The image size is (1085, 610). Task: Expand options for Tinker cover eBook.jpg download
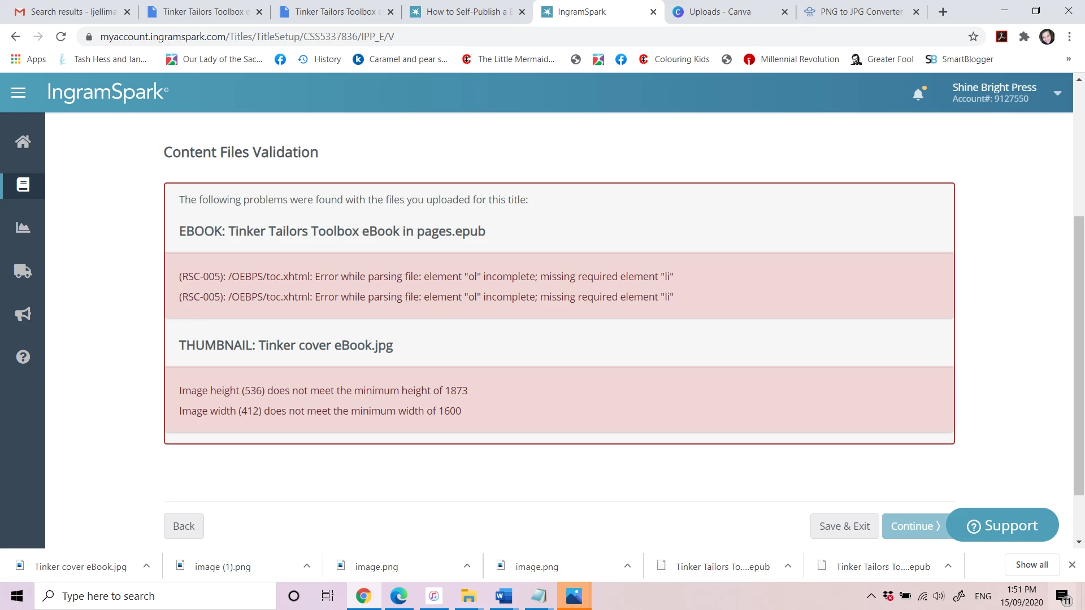pyautogui.click(x=146, y=566)
